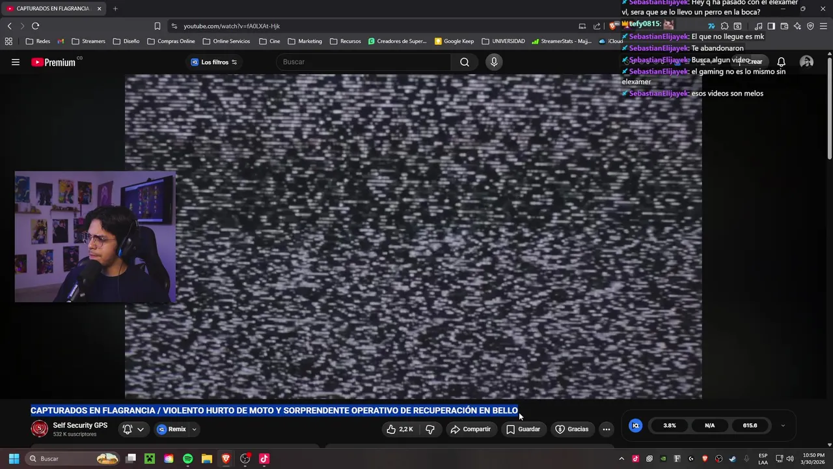Click the YouTube search magnifier button
Viewport: 833px width, 469px height.
(465, 62)
